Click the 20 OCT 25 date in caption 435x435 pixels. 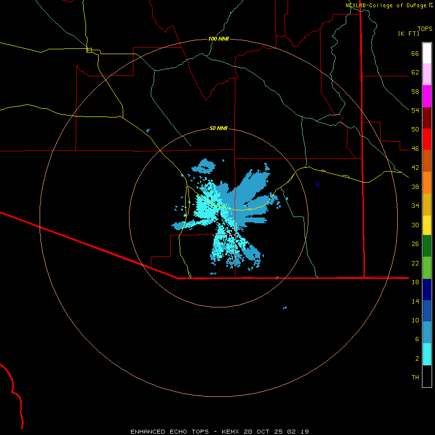tap(263, 432)
